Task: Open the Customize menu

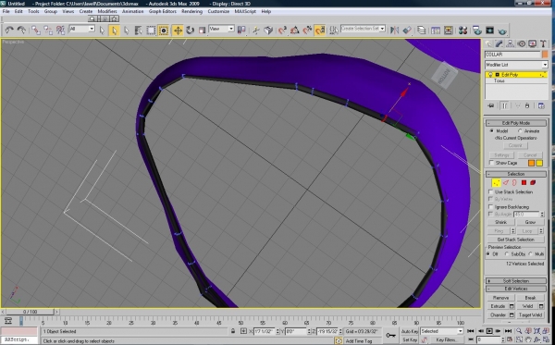Action: (218, 11)
